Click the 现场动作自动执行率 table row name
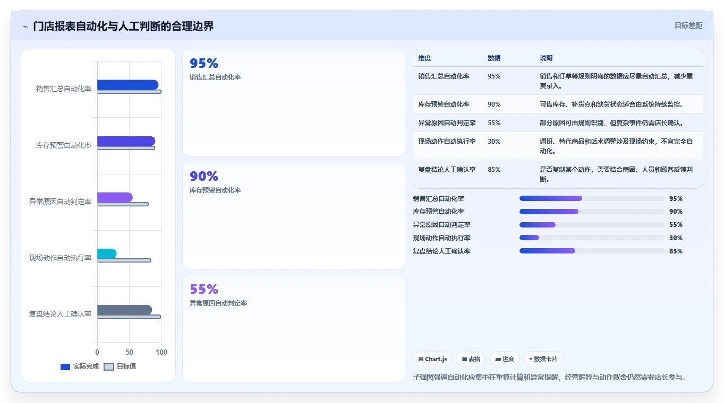The height and width of the screenshot is (403, 724). click(447, 142)
